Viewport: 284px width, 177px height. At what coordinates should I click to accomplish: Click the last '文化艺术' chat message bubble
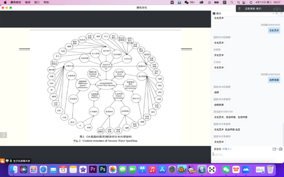pyautogui.click(x=219, y=142)
